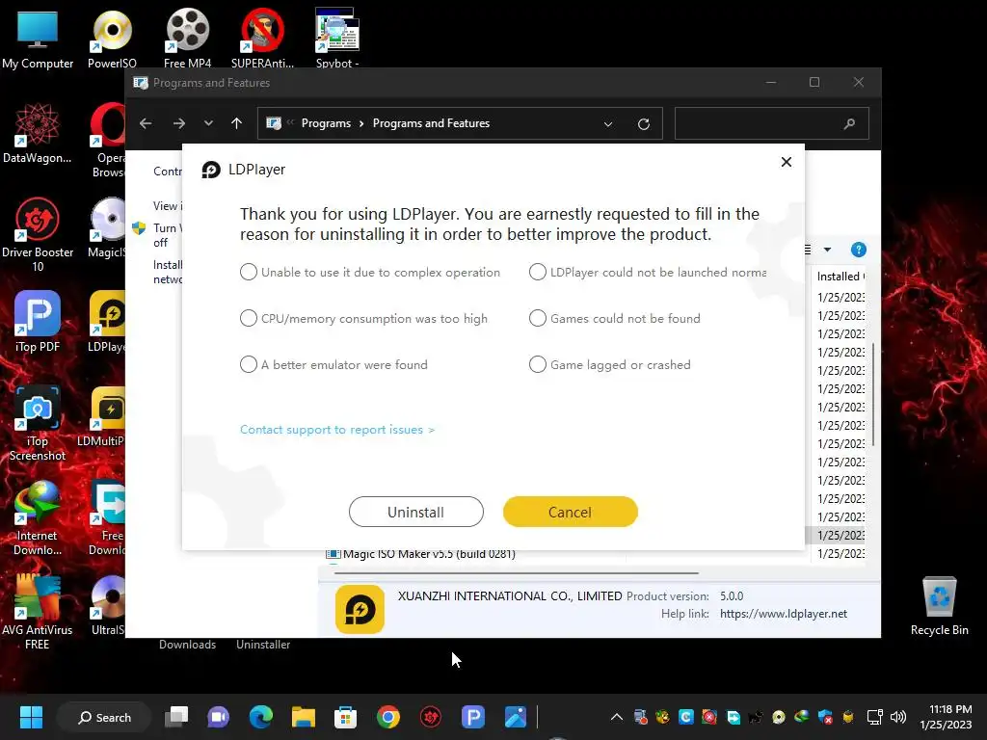Open the Opera Browser desktop icon
Screen dimensions: 987x740
pyautogui.click(x=108, y=141)
